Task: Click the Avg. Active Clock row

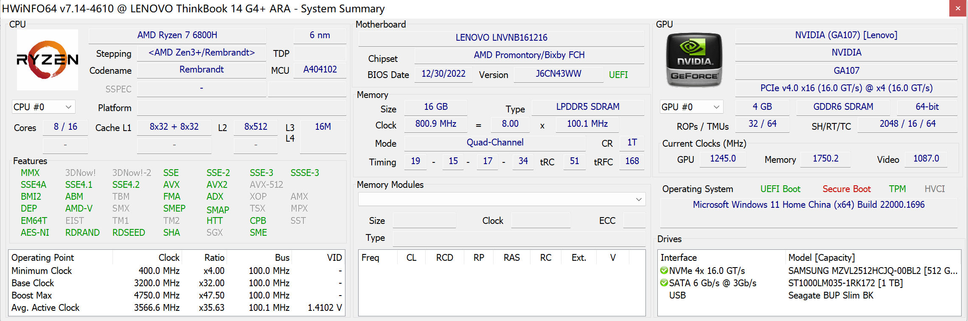Action: tap(177, 307)
